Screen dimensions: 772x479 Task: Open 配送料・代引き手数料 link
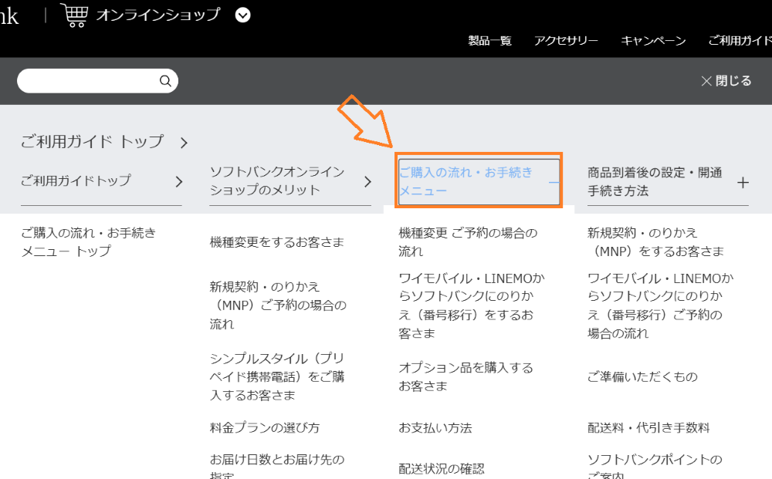point(648,427)
